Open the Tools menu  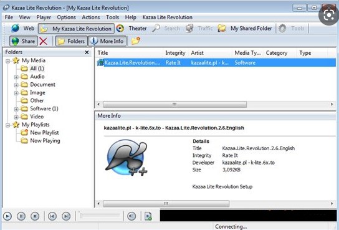pos(112,17)
